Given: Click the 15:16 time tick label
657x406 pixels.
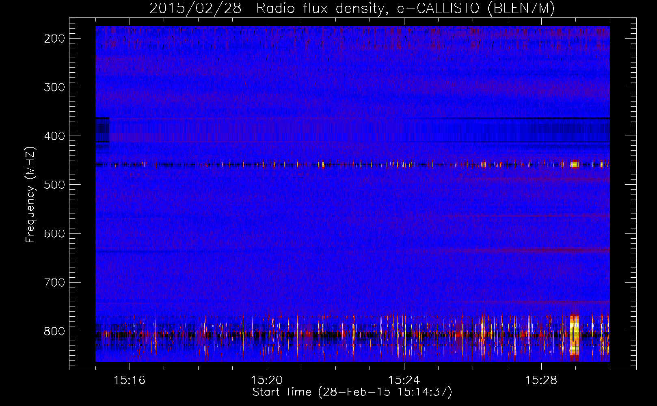Looking at the screenshot, I should pos(130,380).
